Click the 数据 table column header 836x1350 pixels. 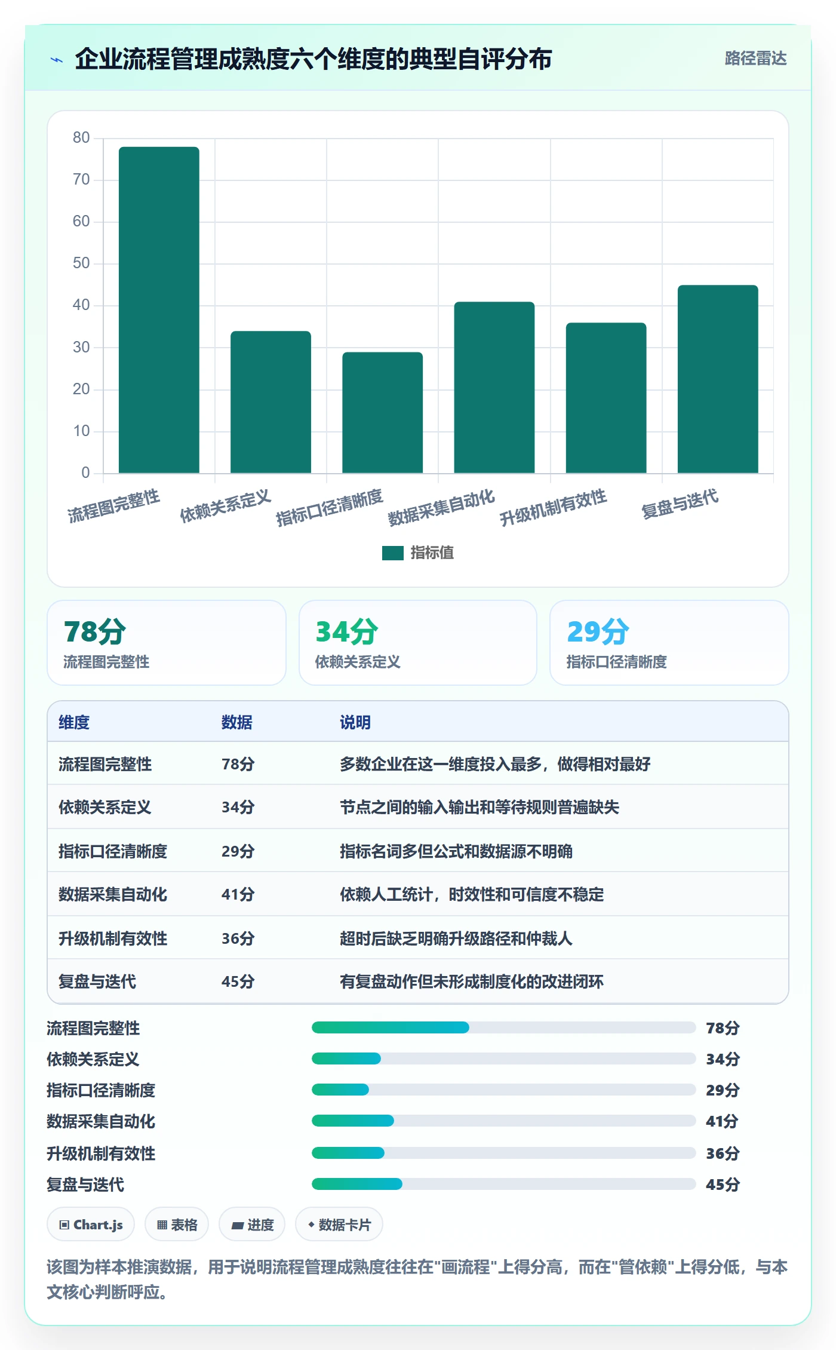coord(237,722)
